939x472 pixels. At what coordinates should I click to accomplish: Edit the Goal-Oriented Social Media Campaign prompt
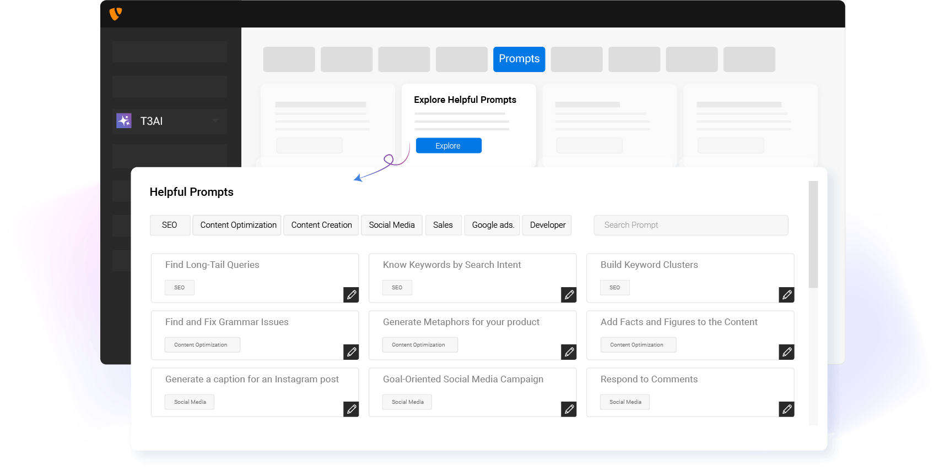pyautogui.click(x=569, y=409)
